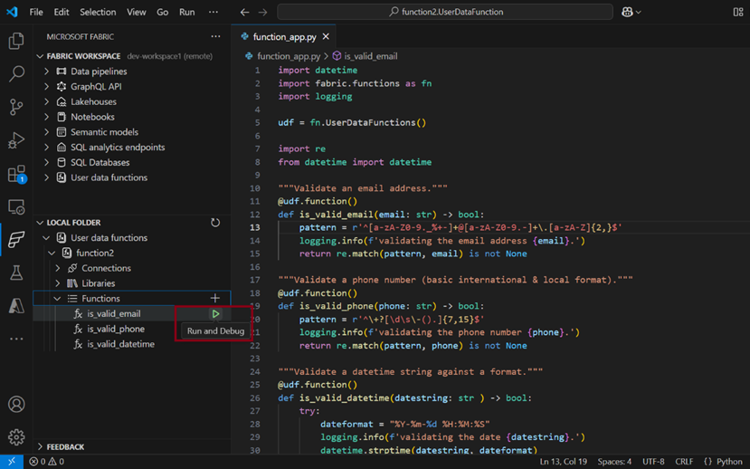
Task: Change indentation via Spaces: 4
Action: pyautogui.click(x=614, y=462)
